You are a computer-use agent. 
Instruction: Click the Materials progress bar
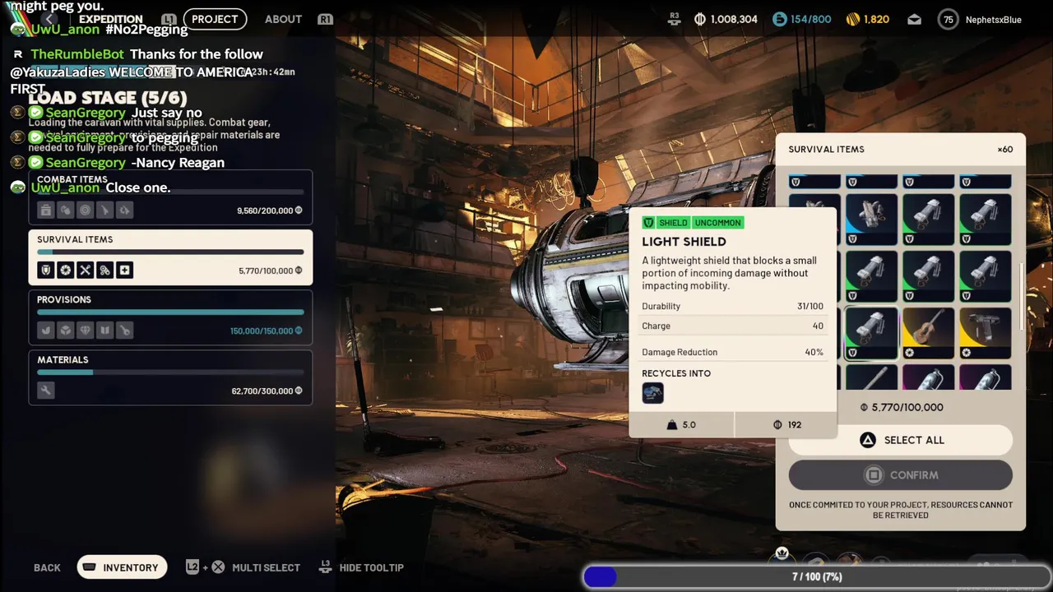point(170,372)
